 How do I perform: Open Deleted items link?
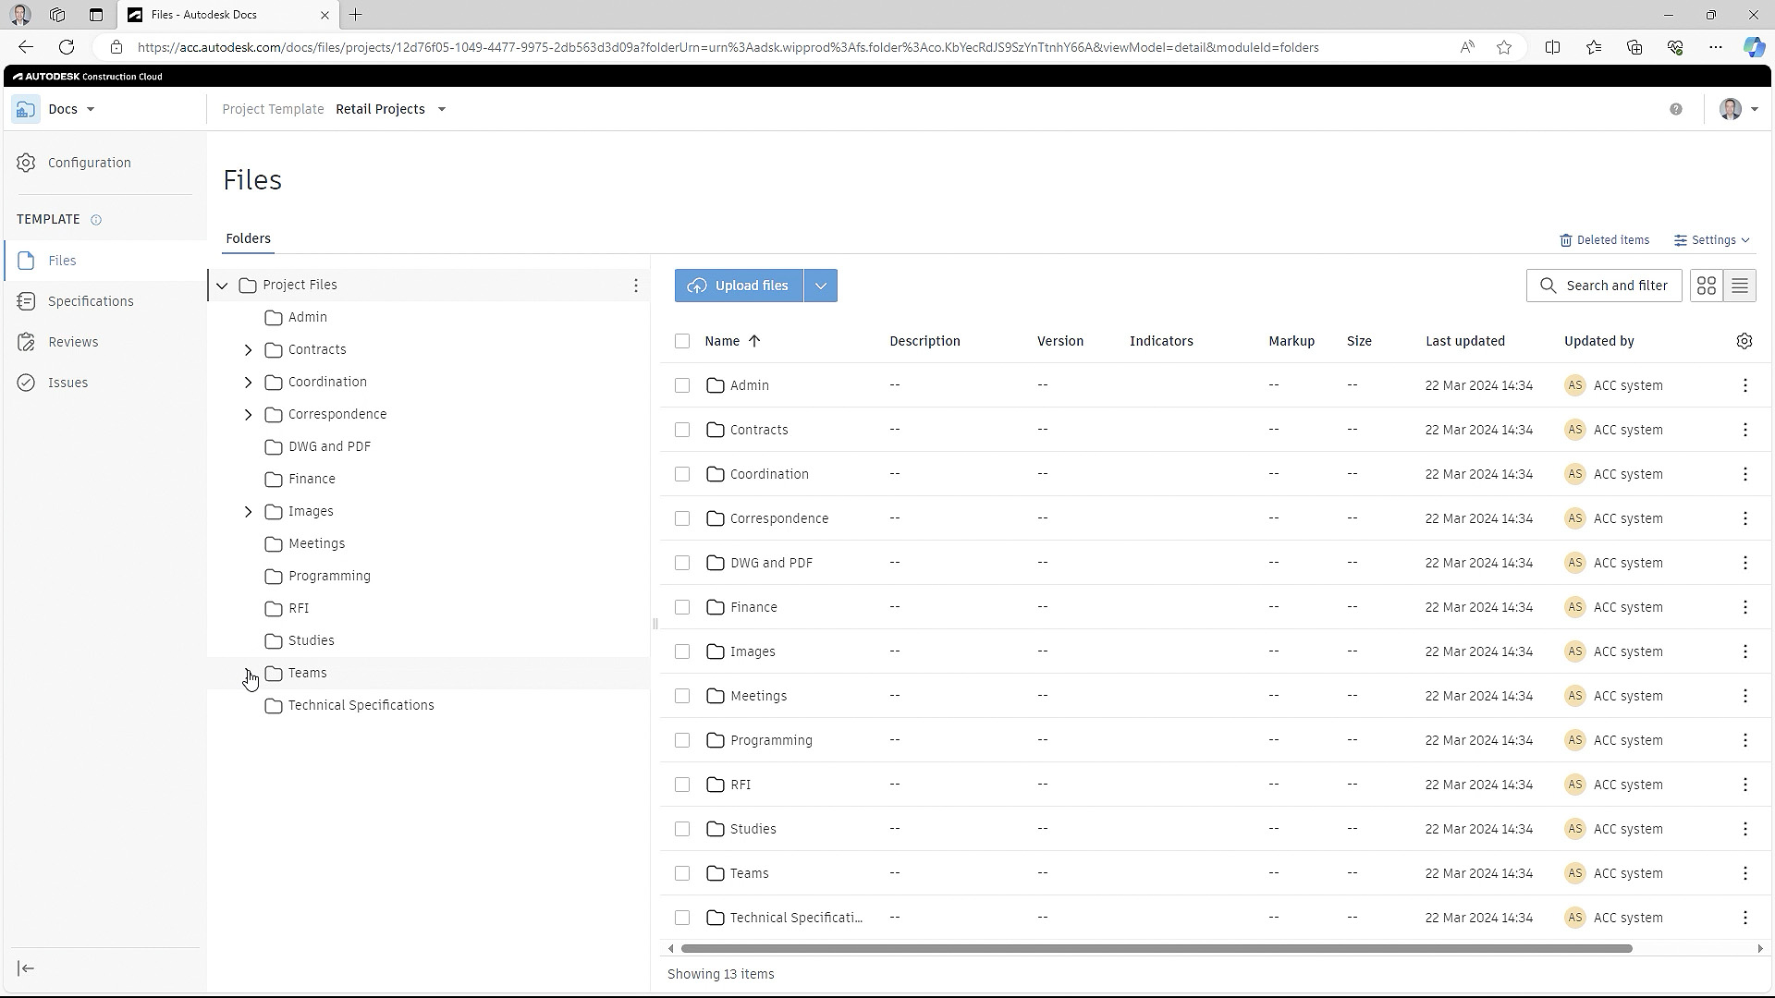click(x=1604, y=240)
